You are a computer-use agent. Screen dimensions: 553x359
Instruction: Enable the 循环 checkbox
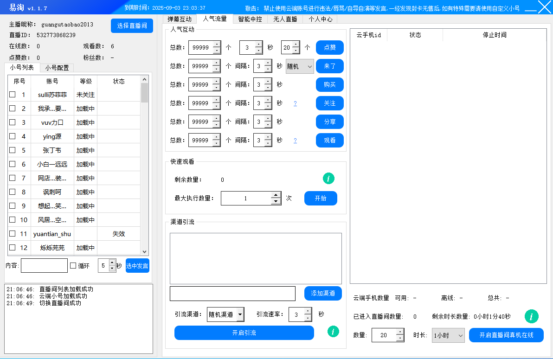coord(73,266)
